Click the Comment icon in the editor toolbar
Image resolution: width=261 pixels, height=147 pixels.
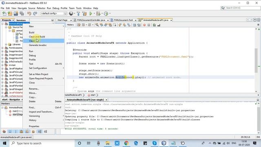[x=154, y=25]
